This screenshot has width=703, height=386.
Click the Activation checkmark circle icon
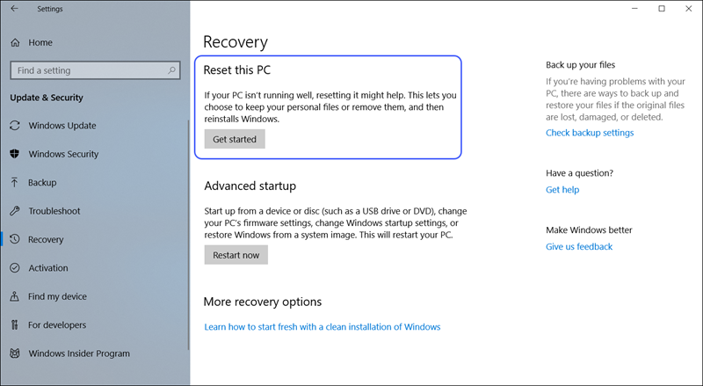coord(15,268)
